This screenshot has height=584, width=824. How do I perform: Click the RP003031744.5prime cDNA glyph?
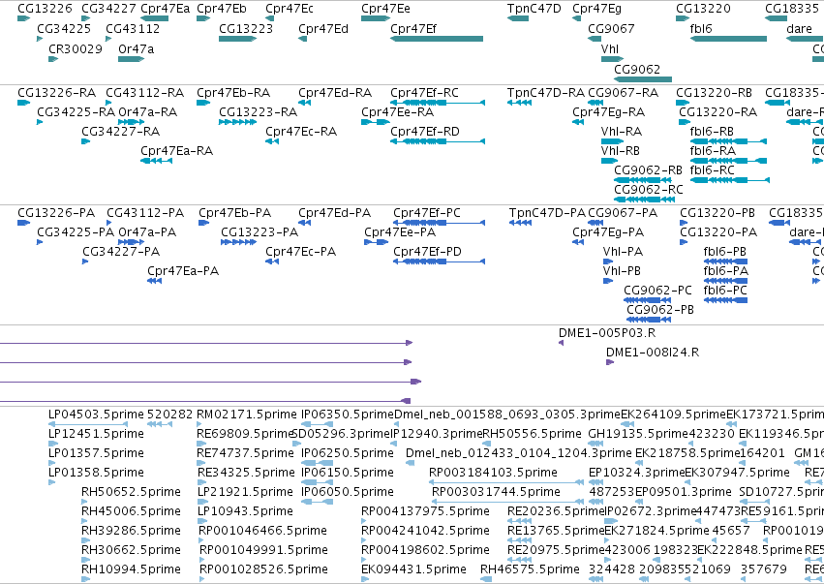pyautogui.click(x=507, y=502)
